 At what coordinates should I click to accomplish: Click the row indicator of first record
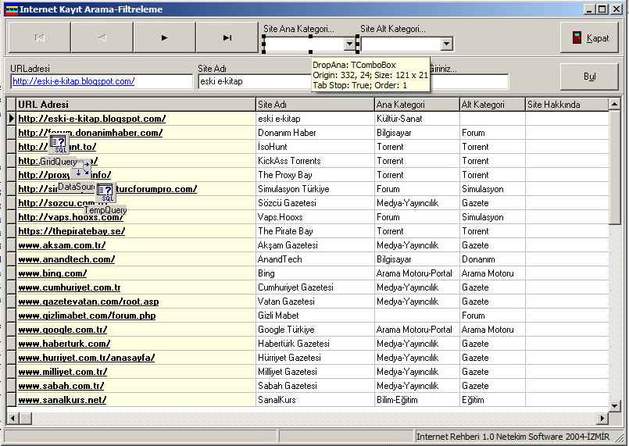(11, 119)
